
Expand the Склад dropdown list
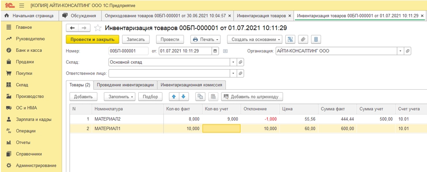(233, 62)
